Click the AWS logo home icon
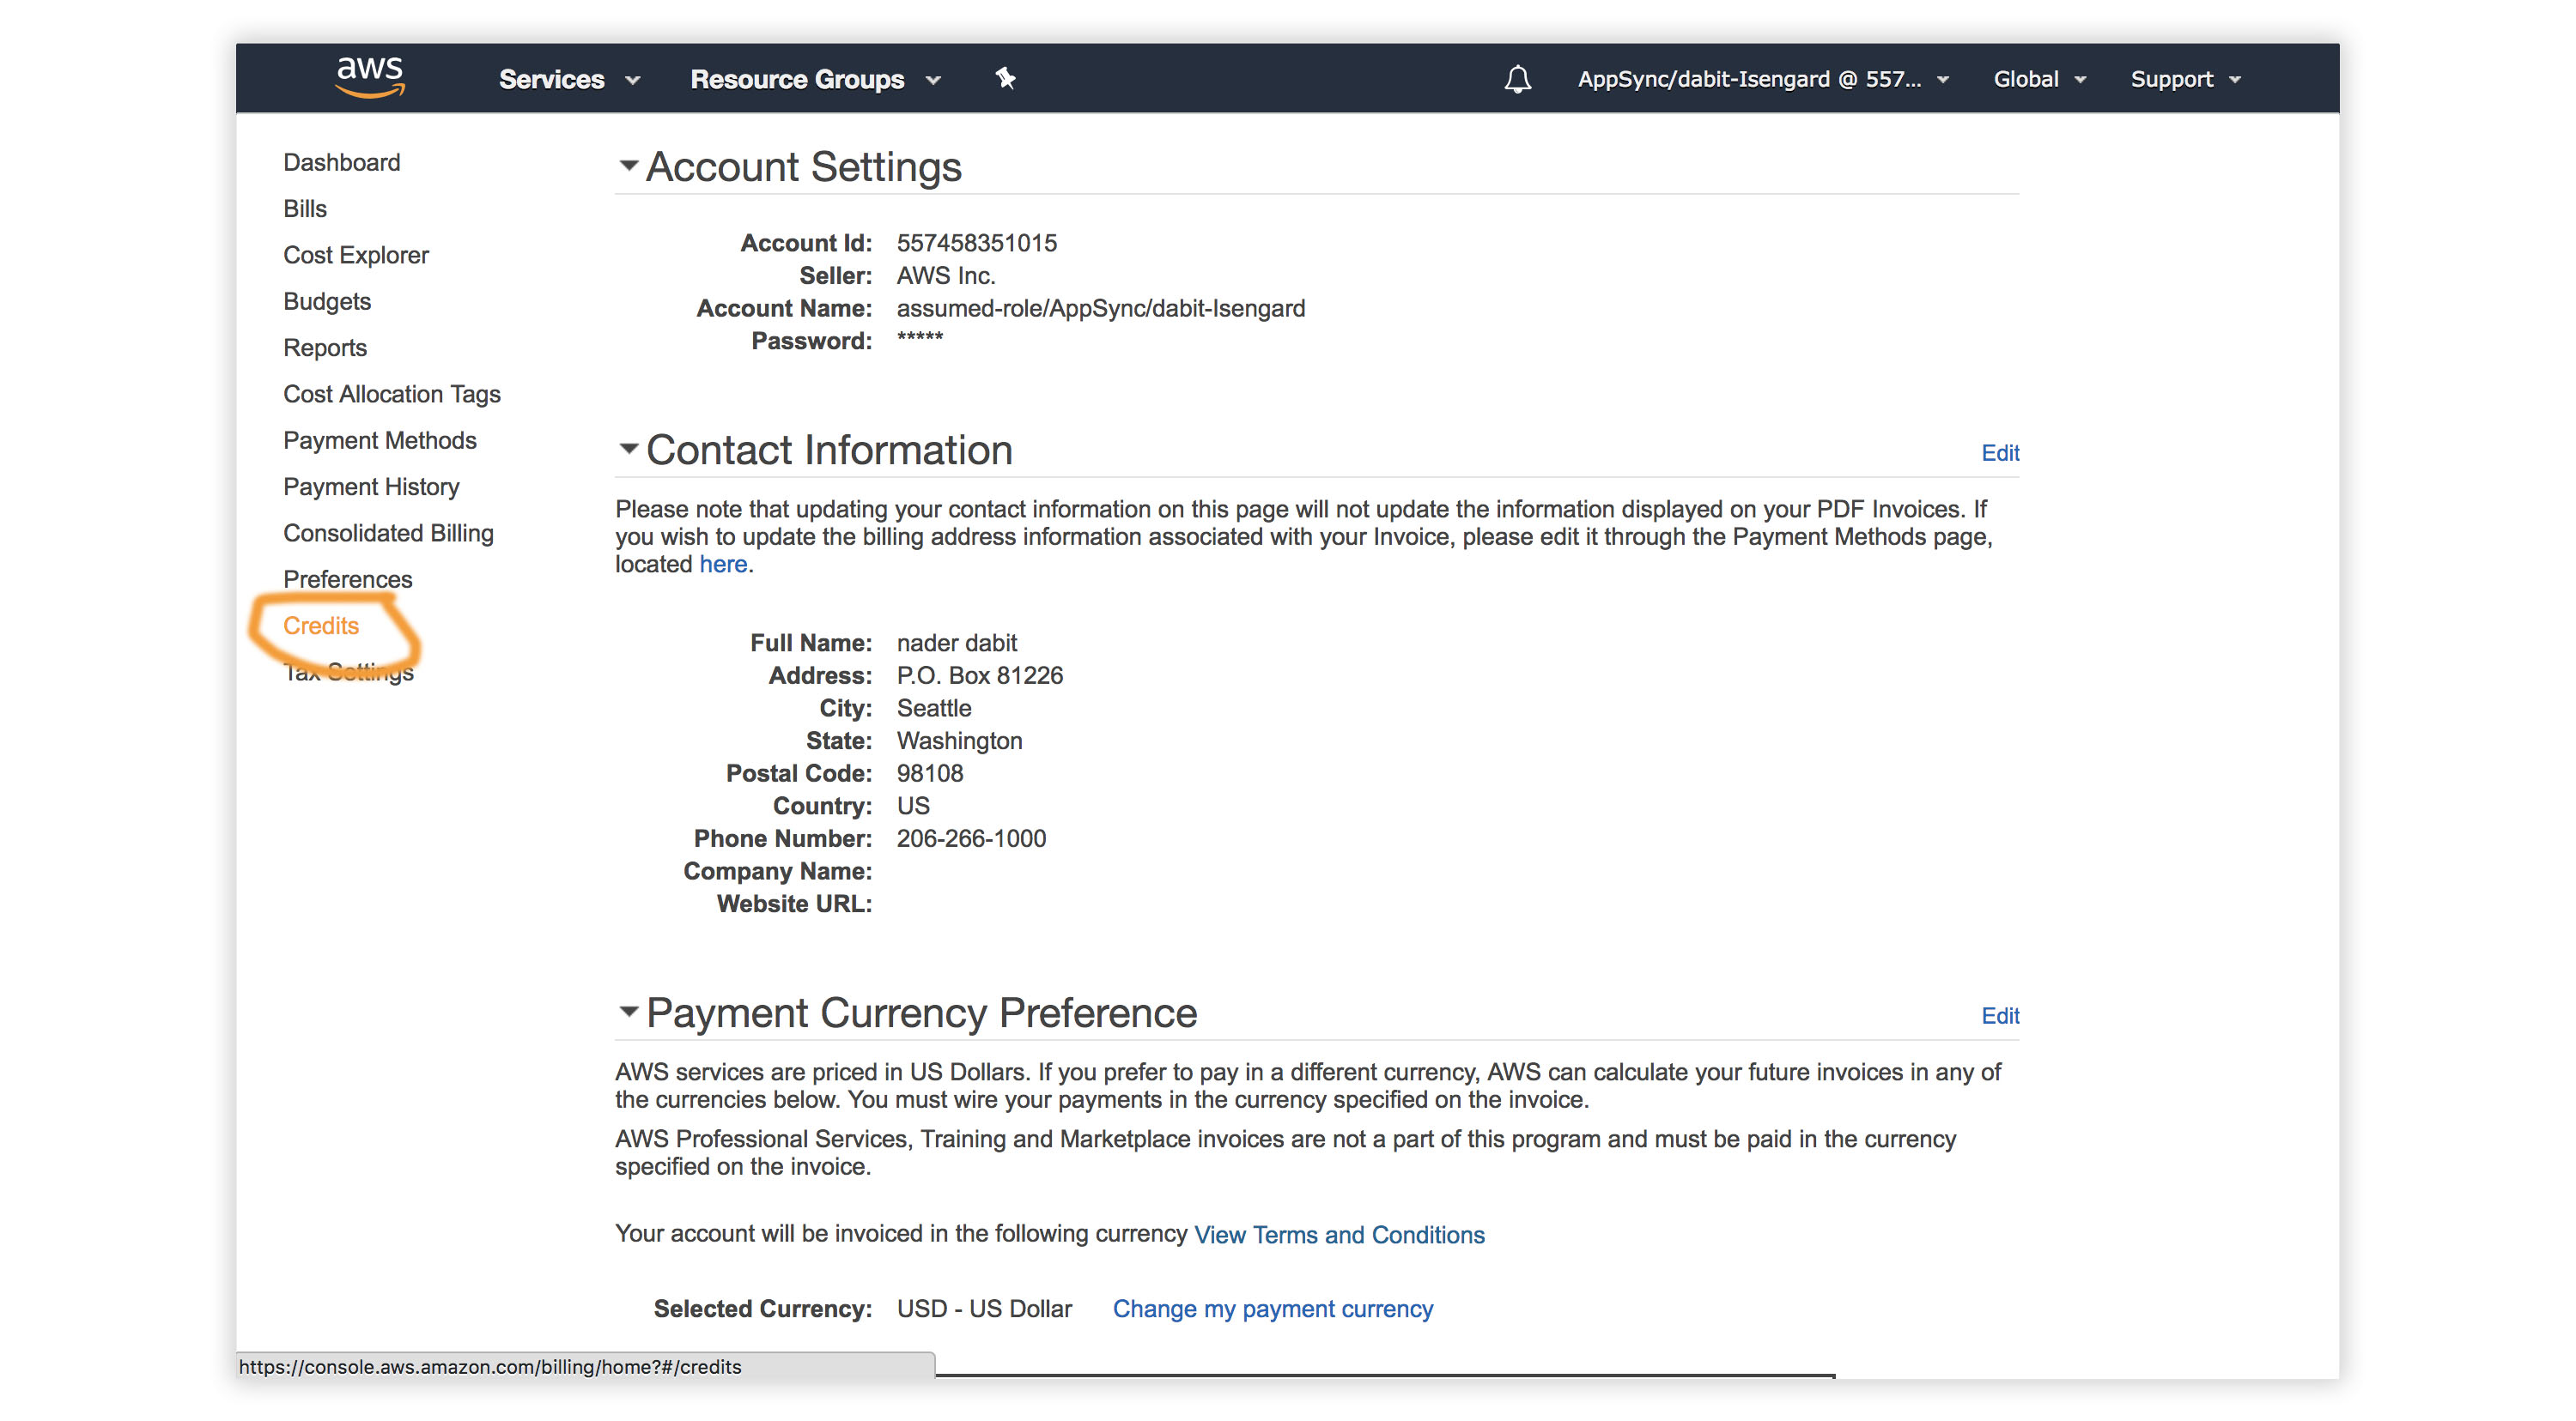 (x=370, y=77)
